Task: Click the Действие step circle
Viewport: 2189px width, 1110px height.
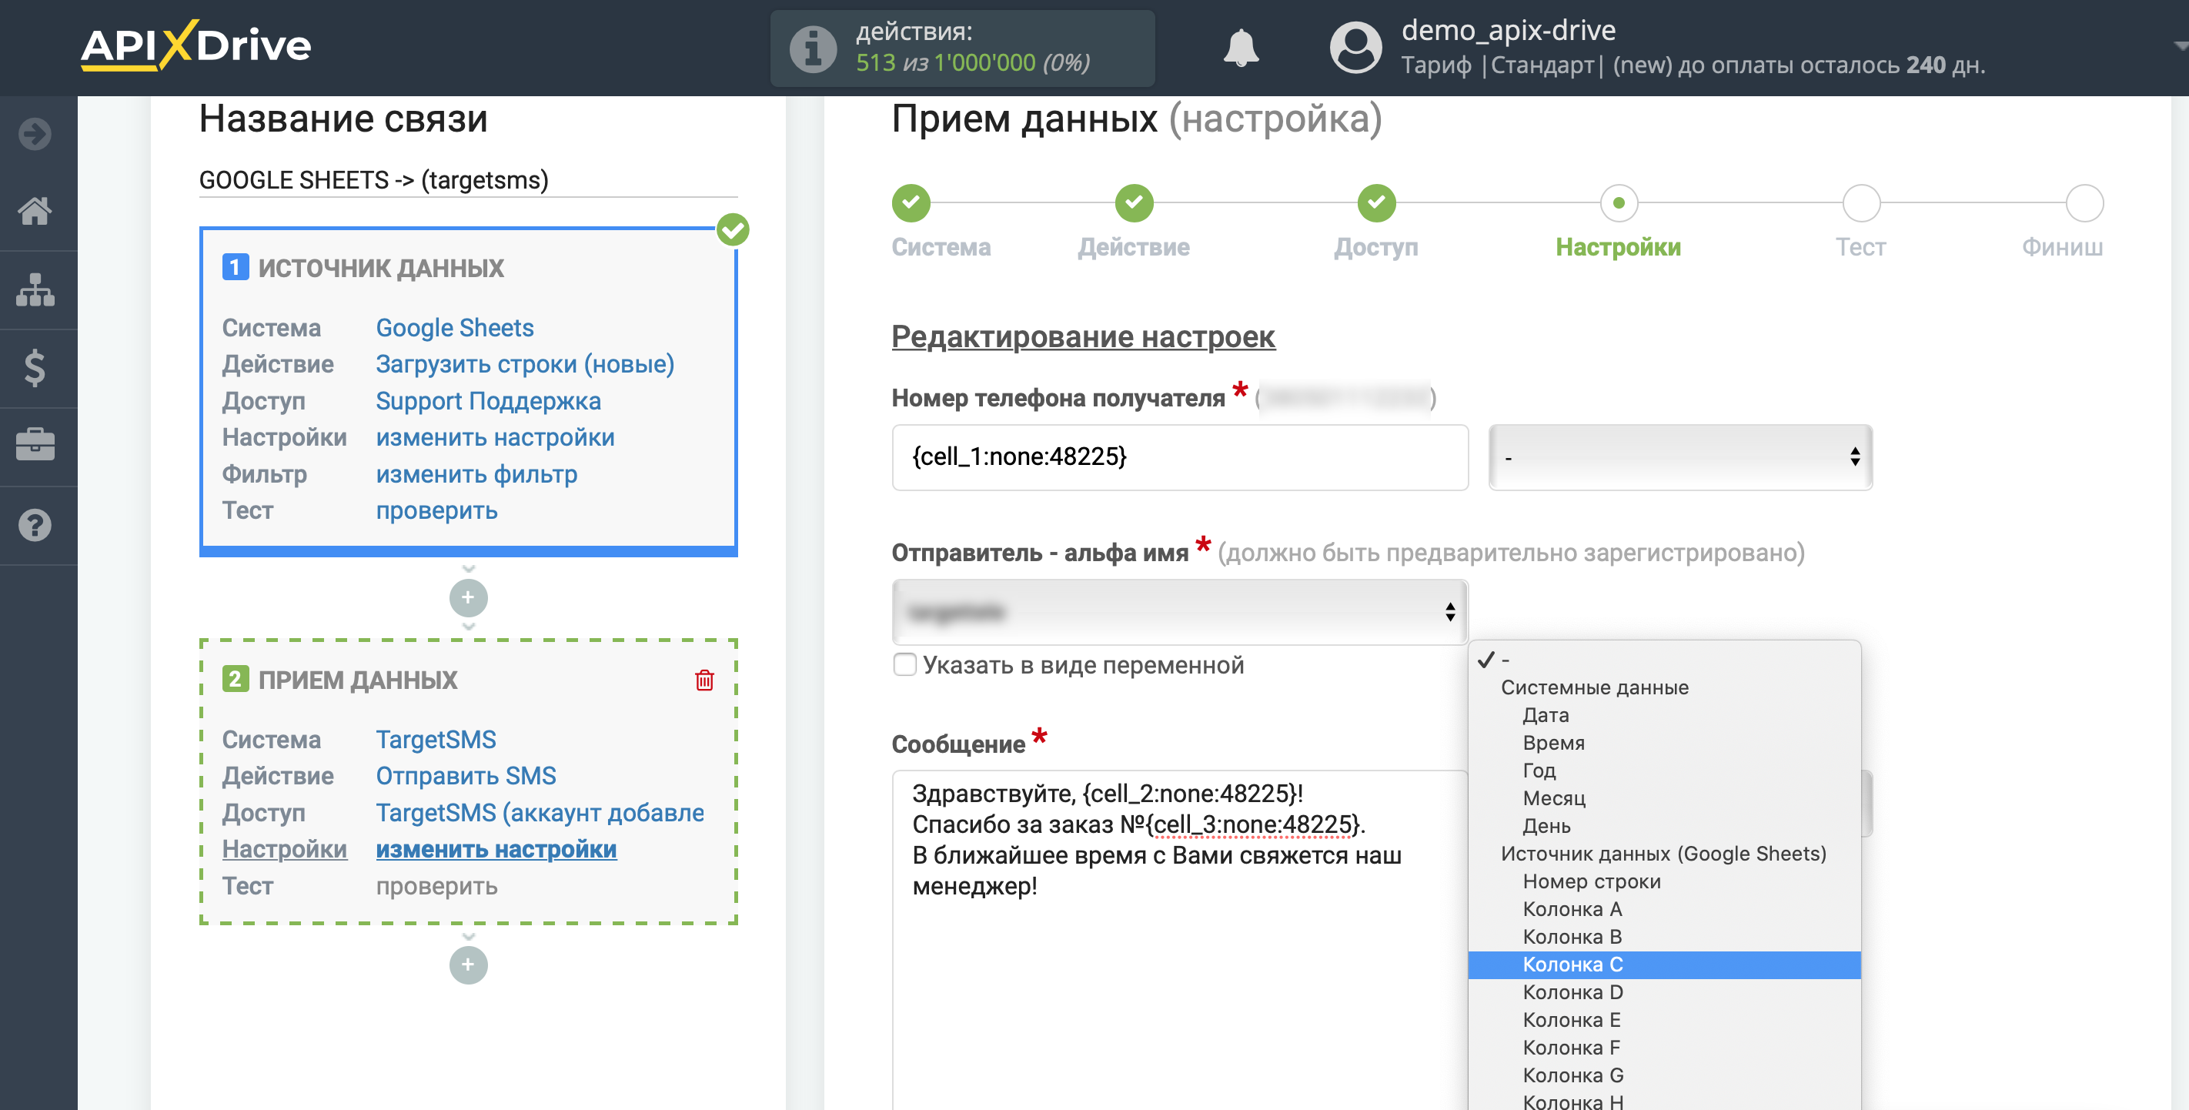Action: (x=1134, y=202)
